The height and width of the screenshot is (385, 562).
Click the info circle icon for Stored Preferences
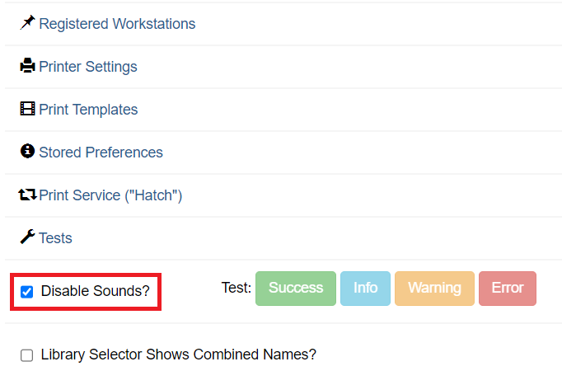(x=27, y=152)
